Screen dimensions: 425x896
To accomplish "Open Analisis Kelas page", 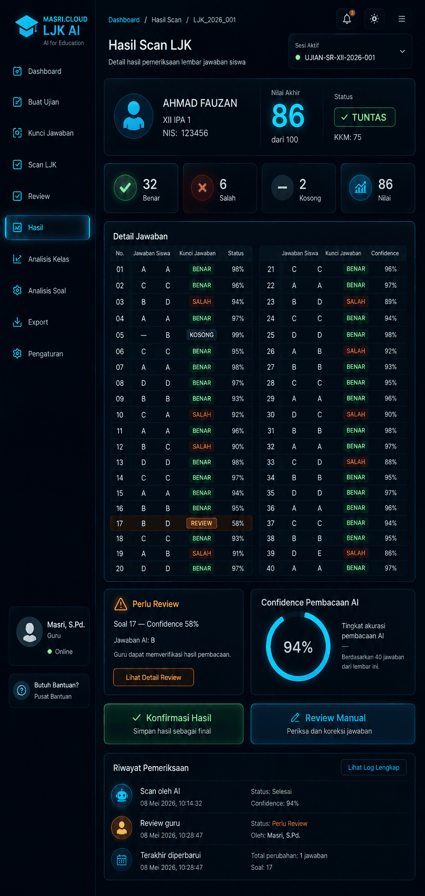I will pos(47,259).
